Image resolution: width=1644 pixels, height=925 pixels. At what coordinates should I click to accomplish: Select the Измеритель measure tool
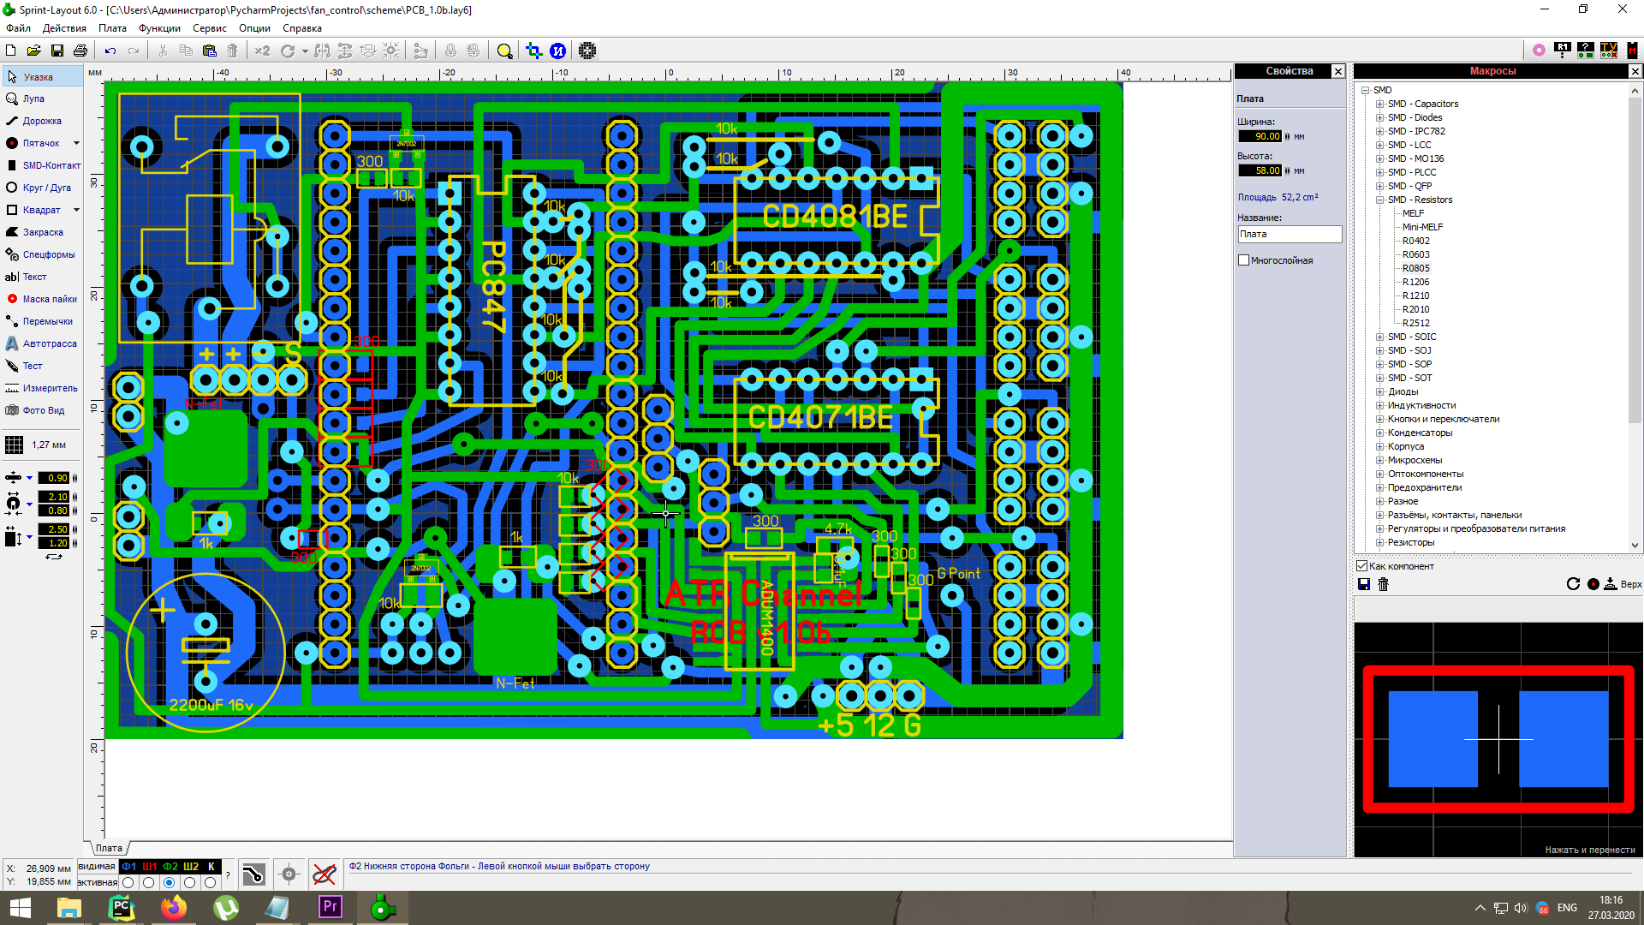49,388
